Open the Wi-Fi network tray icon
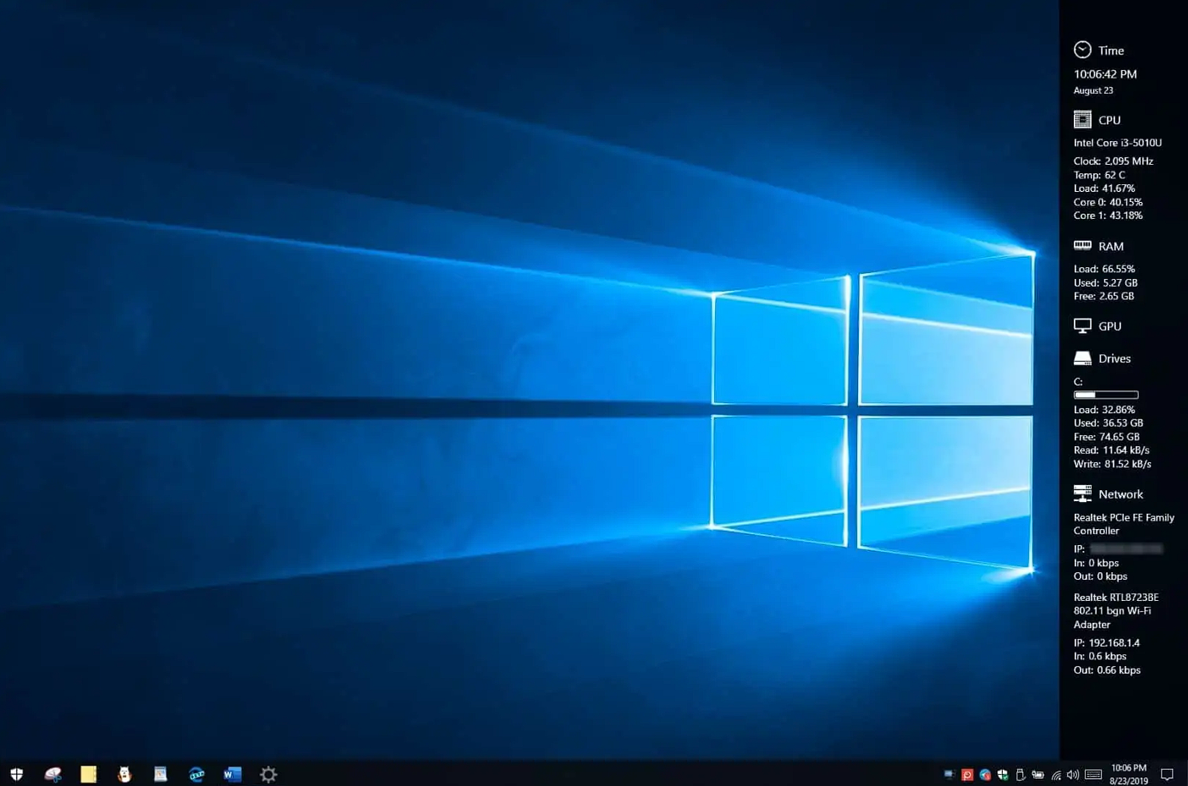The height and width of the screenshot is (786, 1188). pyautogui.click(x=1056, y=774)
